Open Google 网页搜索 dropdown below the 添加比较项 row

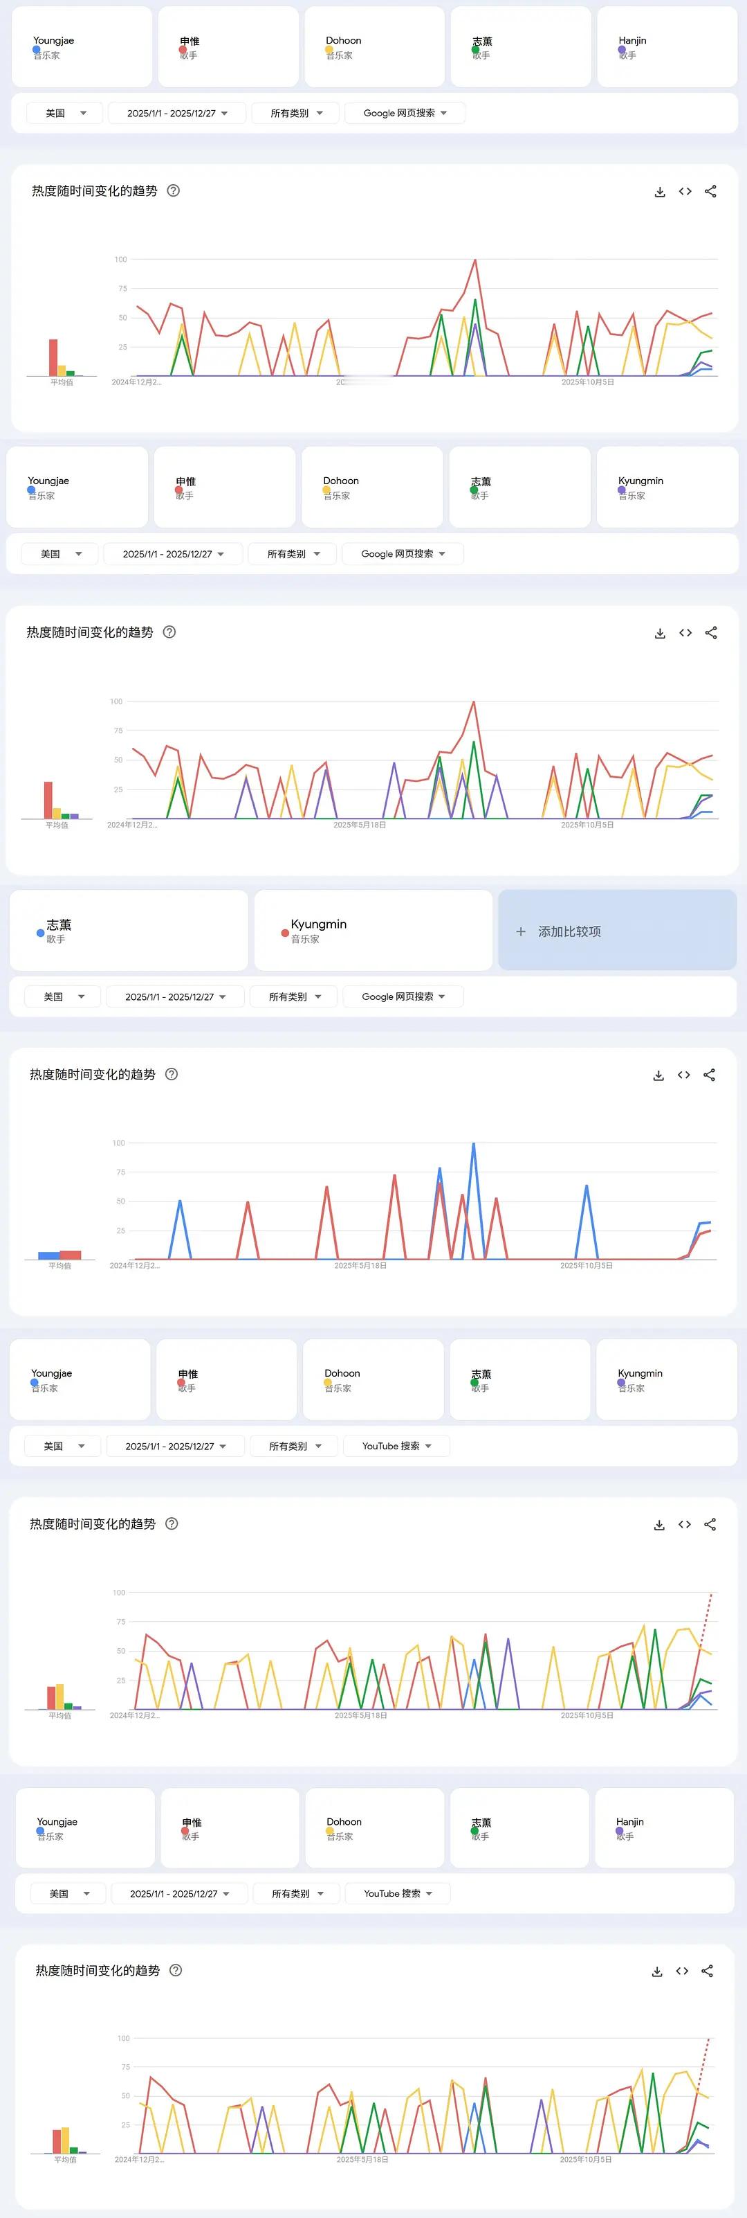[403, 997]
